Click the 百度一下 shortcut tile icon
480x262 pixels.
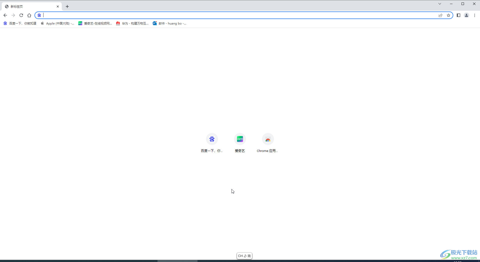pos(212,139)
